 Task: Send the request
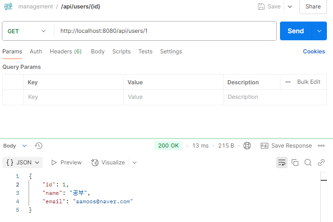tap(295, 31)
